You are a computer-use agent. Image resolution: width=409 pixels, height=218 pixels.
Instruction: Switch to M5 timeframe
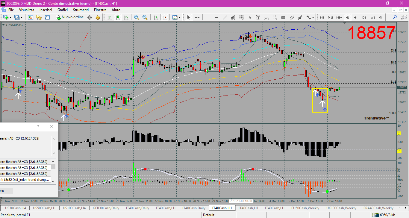coord(322,17)
